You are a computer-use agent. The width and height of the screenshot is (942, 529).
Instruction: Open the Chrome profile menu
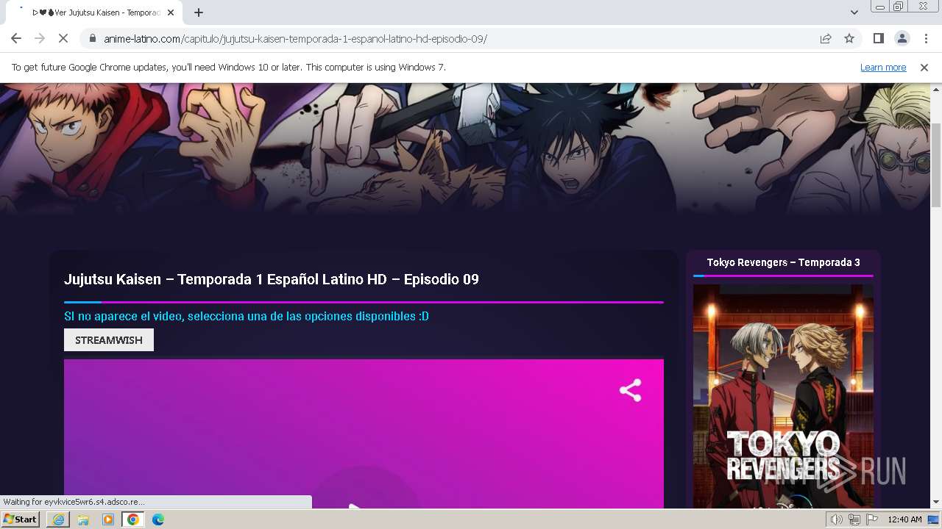pos(902,39)
